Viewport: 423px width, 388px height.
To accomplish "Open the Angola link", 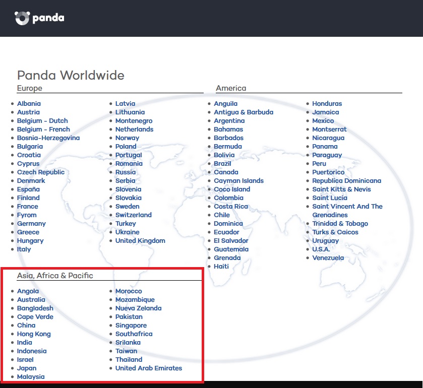I will point(28,291).
